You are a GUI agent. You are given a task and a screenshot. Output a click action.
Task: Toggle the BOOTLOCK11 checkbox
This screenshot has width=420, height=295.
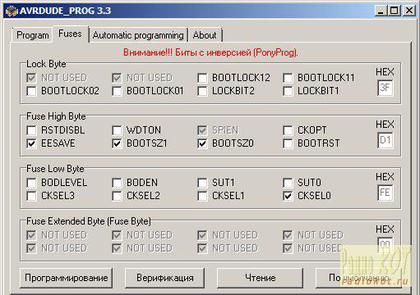click(288, 78)
